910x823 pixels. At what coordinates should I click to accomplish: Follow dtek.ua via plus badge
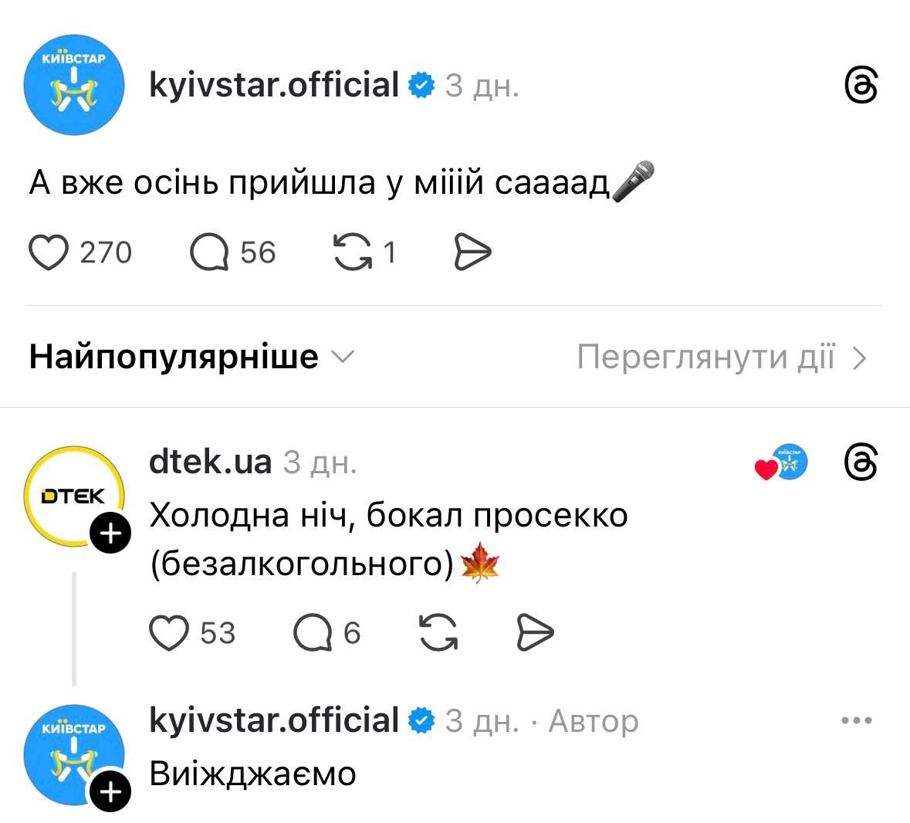[x=111, y=533]
